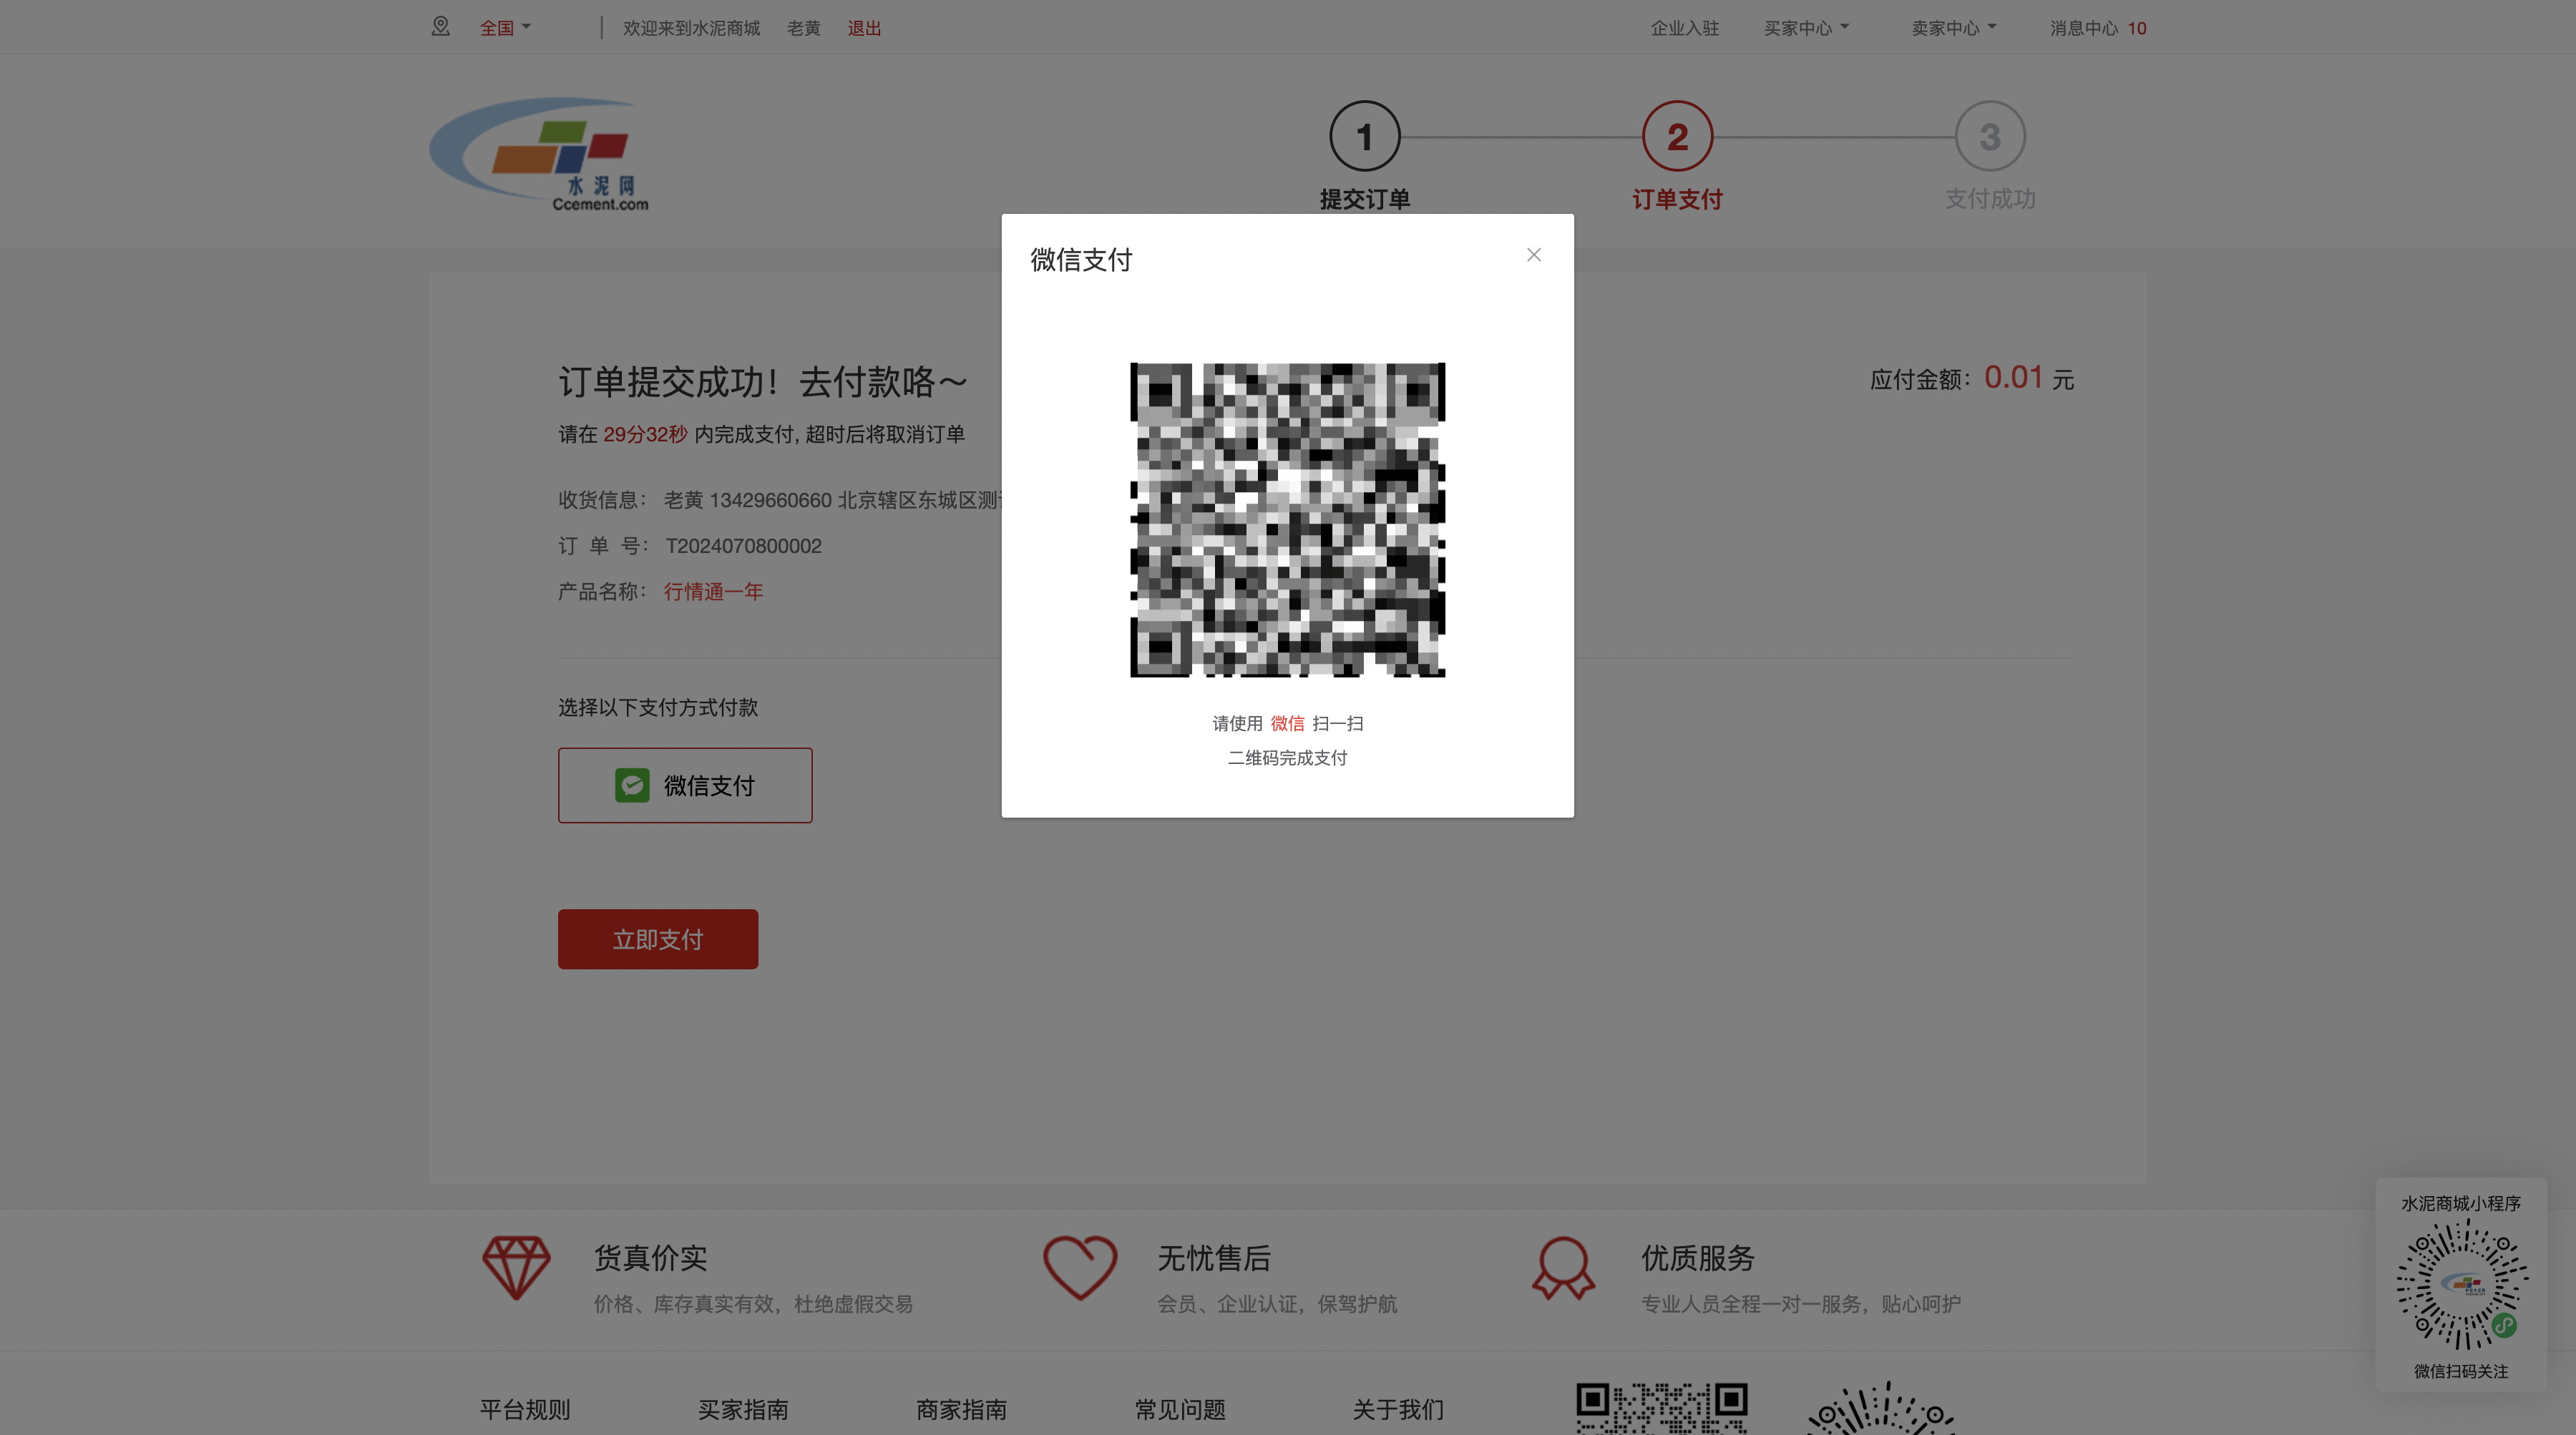The width and height of the screenshot is (2576, 1435).
Task: Click the 优质服务 title text
Action: click(1698, 1258)
